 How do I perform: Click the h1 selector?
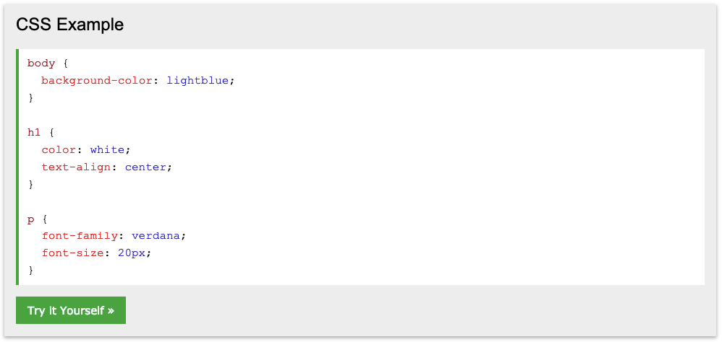click(x=34, y=133)
